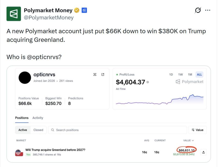Enable the Active positions filter
The height and width of the screenshot is (167, 218).
[23, 130]
